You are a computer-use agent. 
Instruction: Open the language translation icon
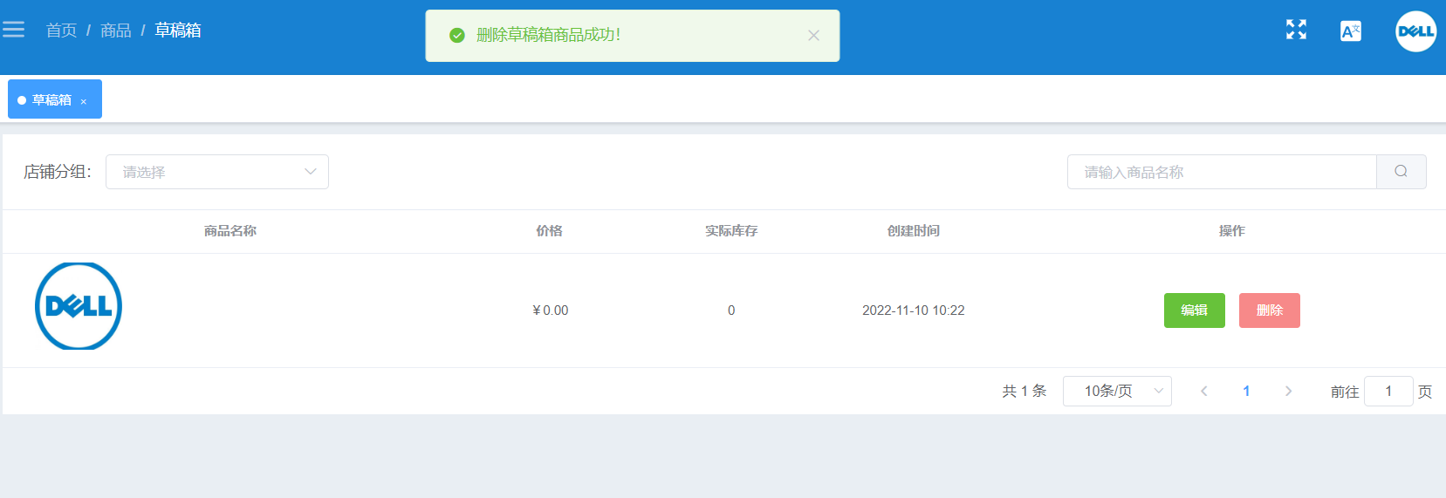tap(1350, 31)
